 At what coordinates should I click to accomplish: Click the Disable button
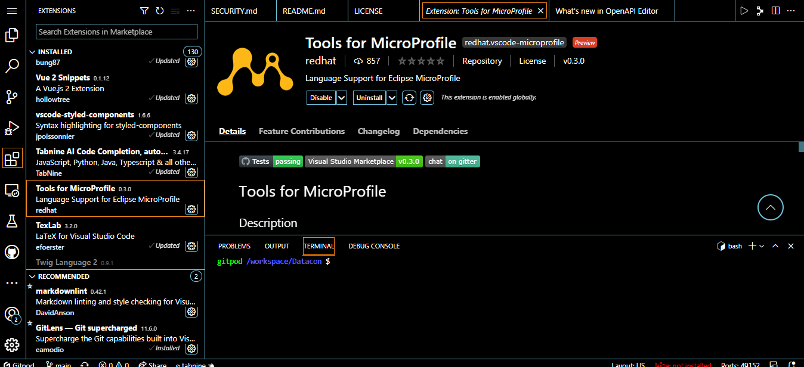(x=321, y=98)
